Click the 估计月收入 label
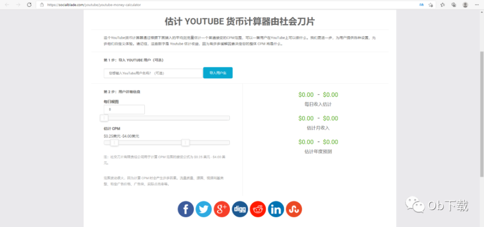This screenshot has height=227, width=484. (318, 128)
